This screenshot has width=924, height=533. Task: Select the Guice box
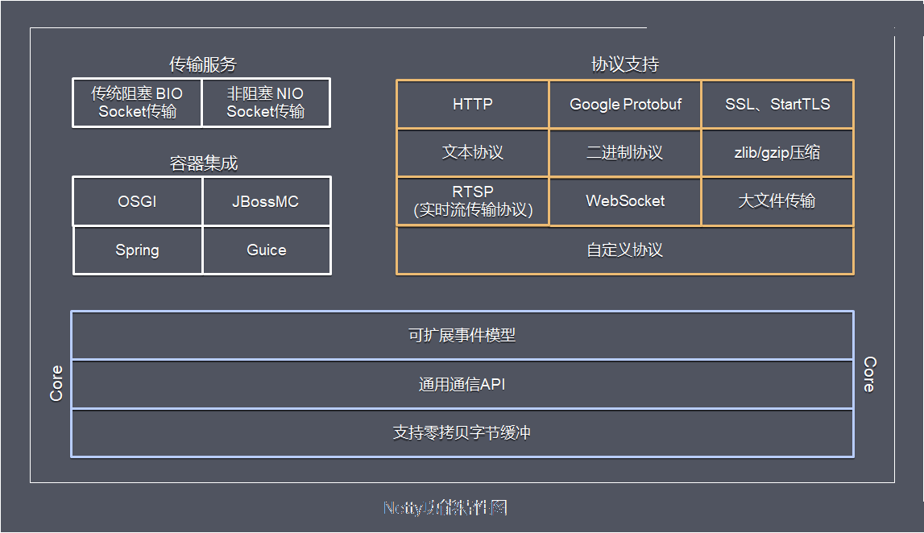[267, 250]
